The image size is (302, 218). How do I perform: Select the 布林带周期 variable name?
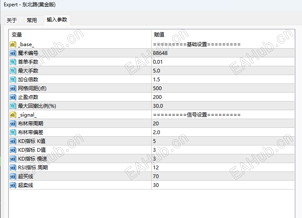31,124
